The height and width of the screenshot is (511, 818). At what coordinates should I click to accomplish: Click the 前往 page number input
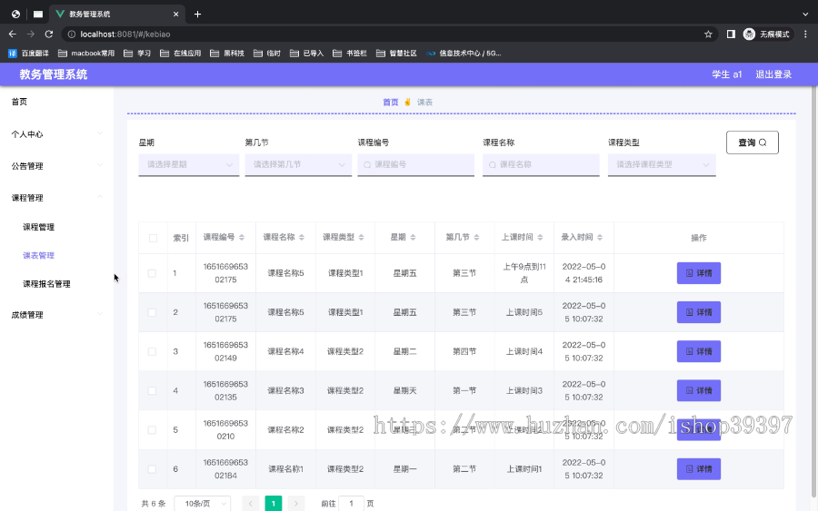coord(351,504)
